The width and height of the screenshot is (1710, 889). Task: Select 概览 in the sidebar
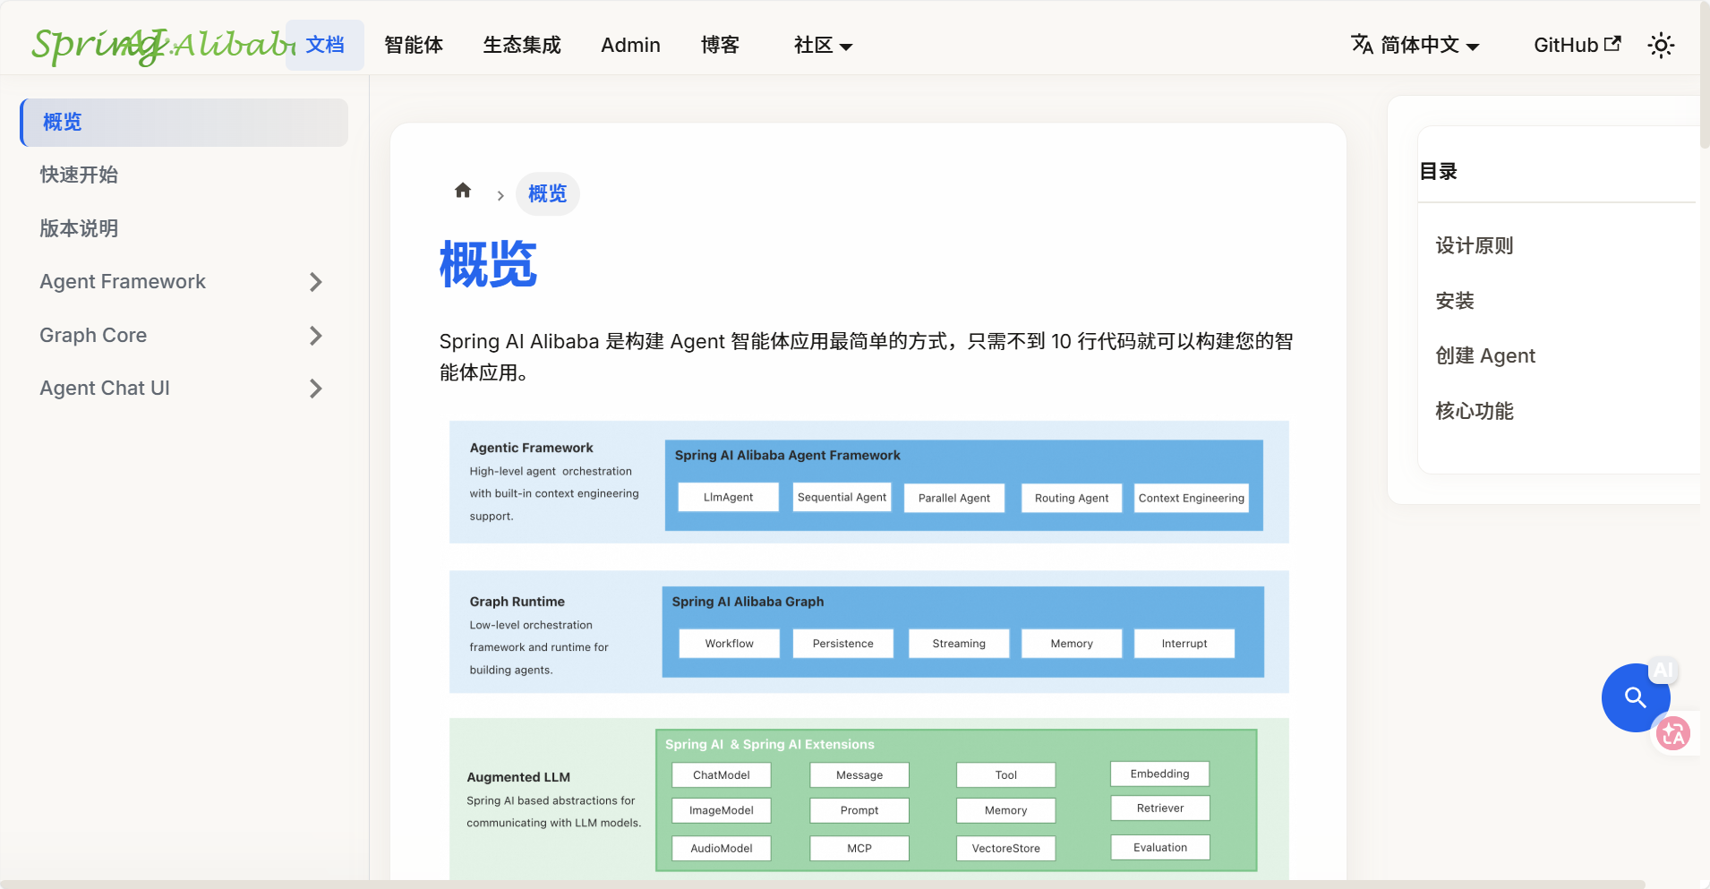click(x=184, y=122)
